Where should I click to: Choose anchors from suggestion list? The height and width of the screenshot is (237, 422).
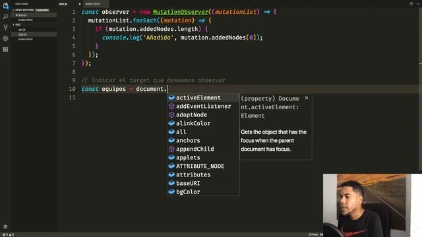(203, 140)
